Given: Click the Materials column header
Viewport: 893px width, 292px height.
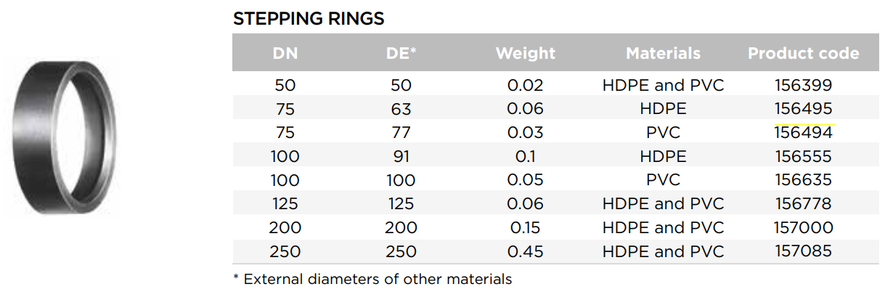Looking at the screenshot, I should (x=663, y=53).
